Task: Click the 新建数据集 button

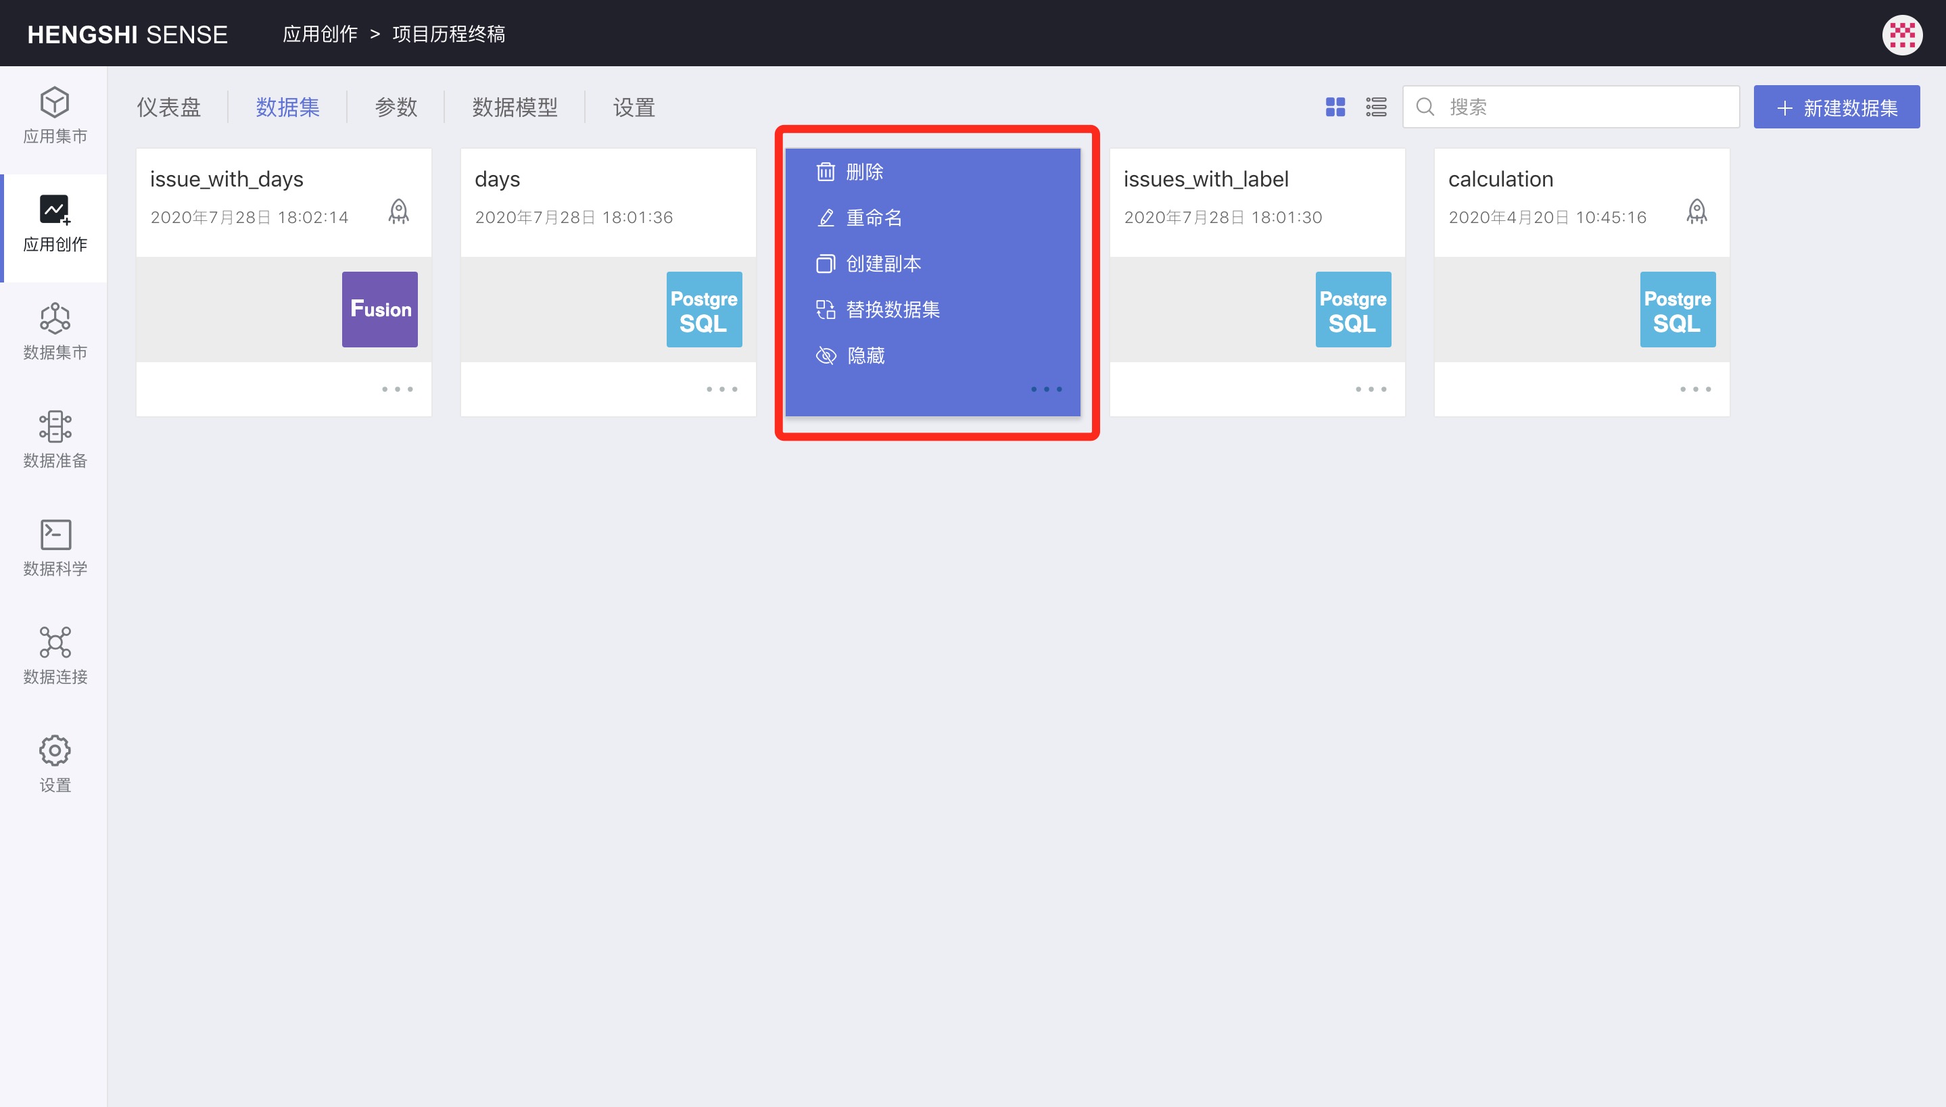Action: [1836, 107]
